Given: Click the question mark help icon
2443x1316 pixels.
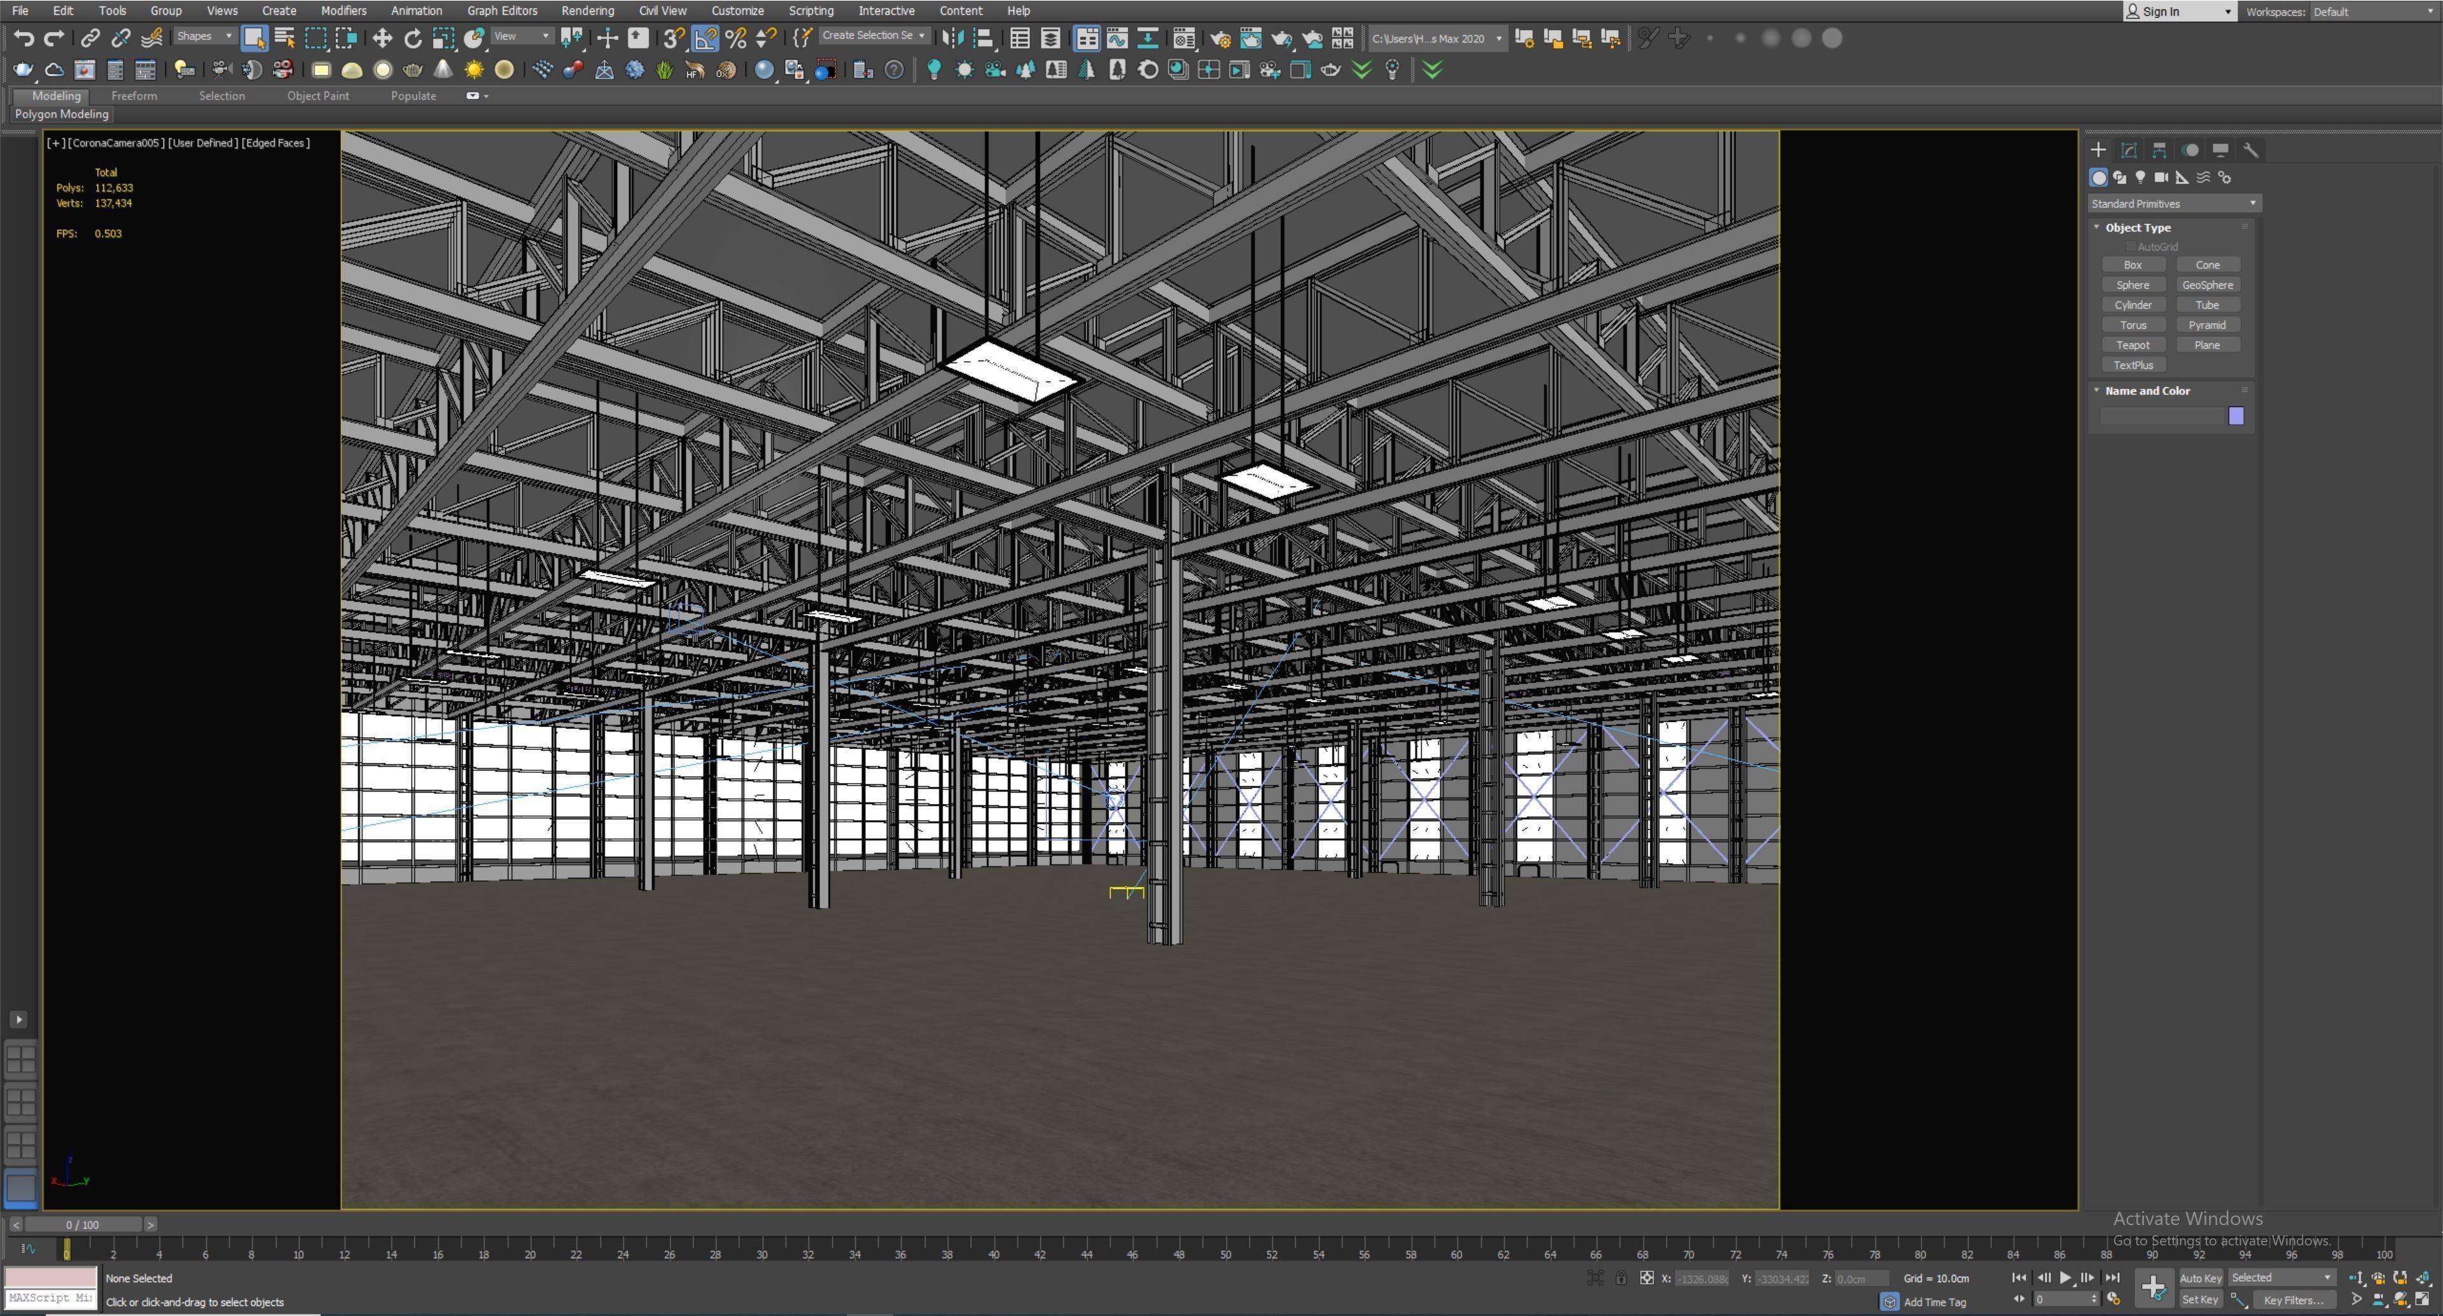Looking at the screenshot, I should [x=893, y=69].
